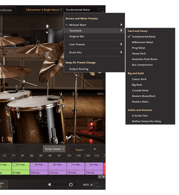Image resolution: width=179 pixels, height=195 pixels.
Task: Toggle Output Routing under Keep On Preset Change
Action: click(x=79, y=69)
